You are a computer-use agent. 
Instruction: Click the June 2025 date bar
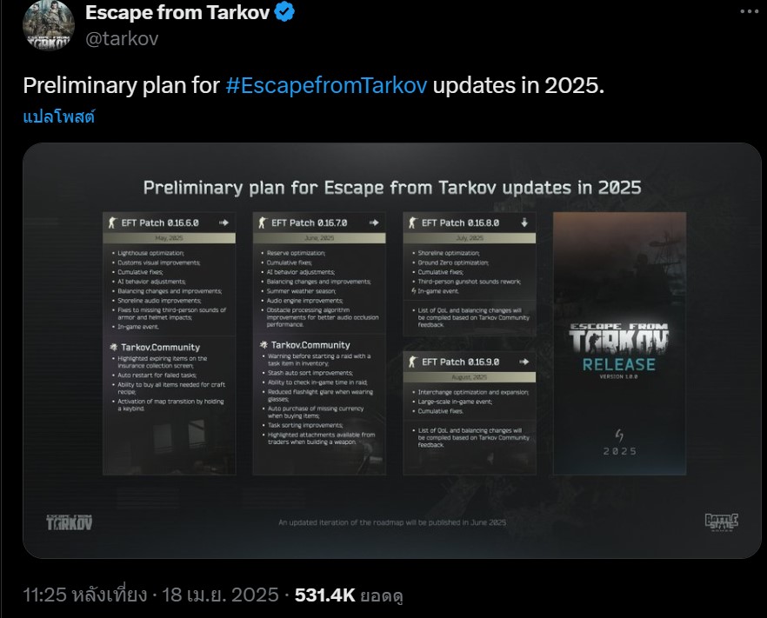[319, 238]
